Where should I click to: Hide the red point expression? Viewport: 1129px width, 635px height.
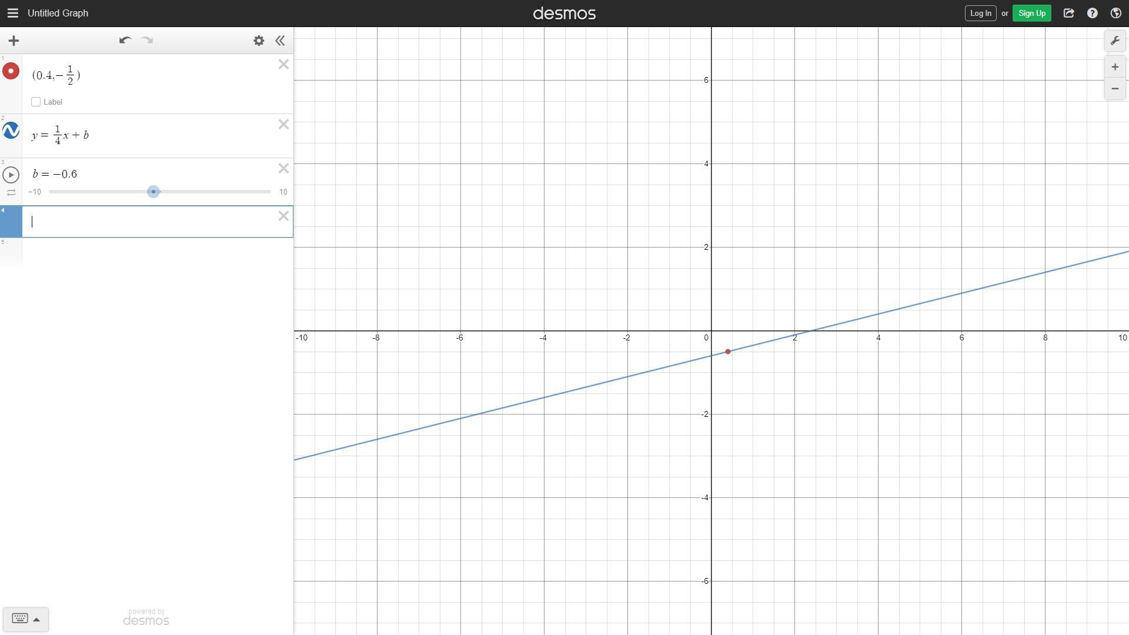click(x=11, y=71)
